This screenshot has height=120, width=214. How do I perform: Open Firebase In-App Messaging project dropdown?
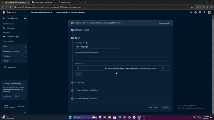pos(41,12)
